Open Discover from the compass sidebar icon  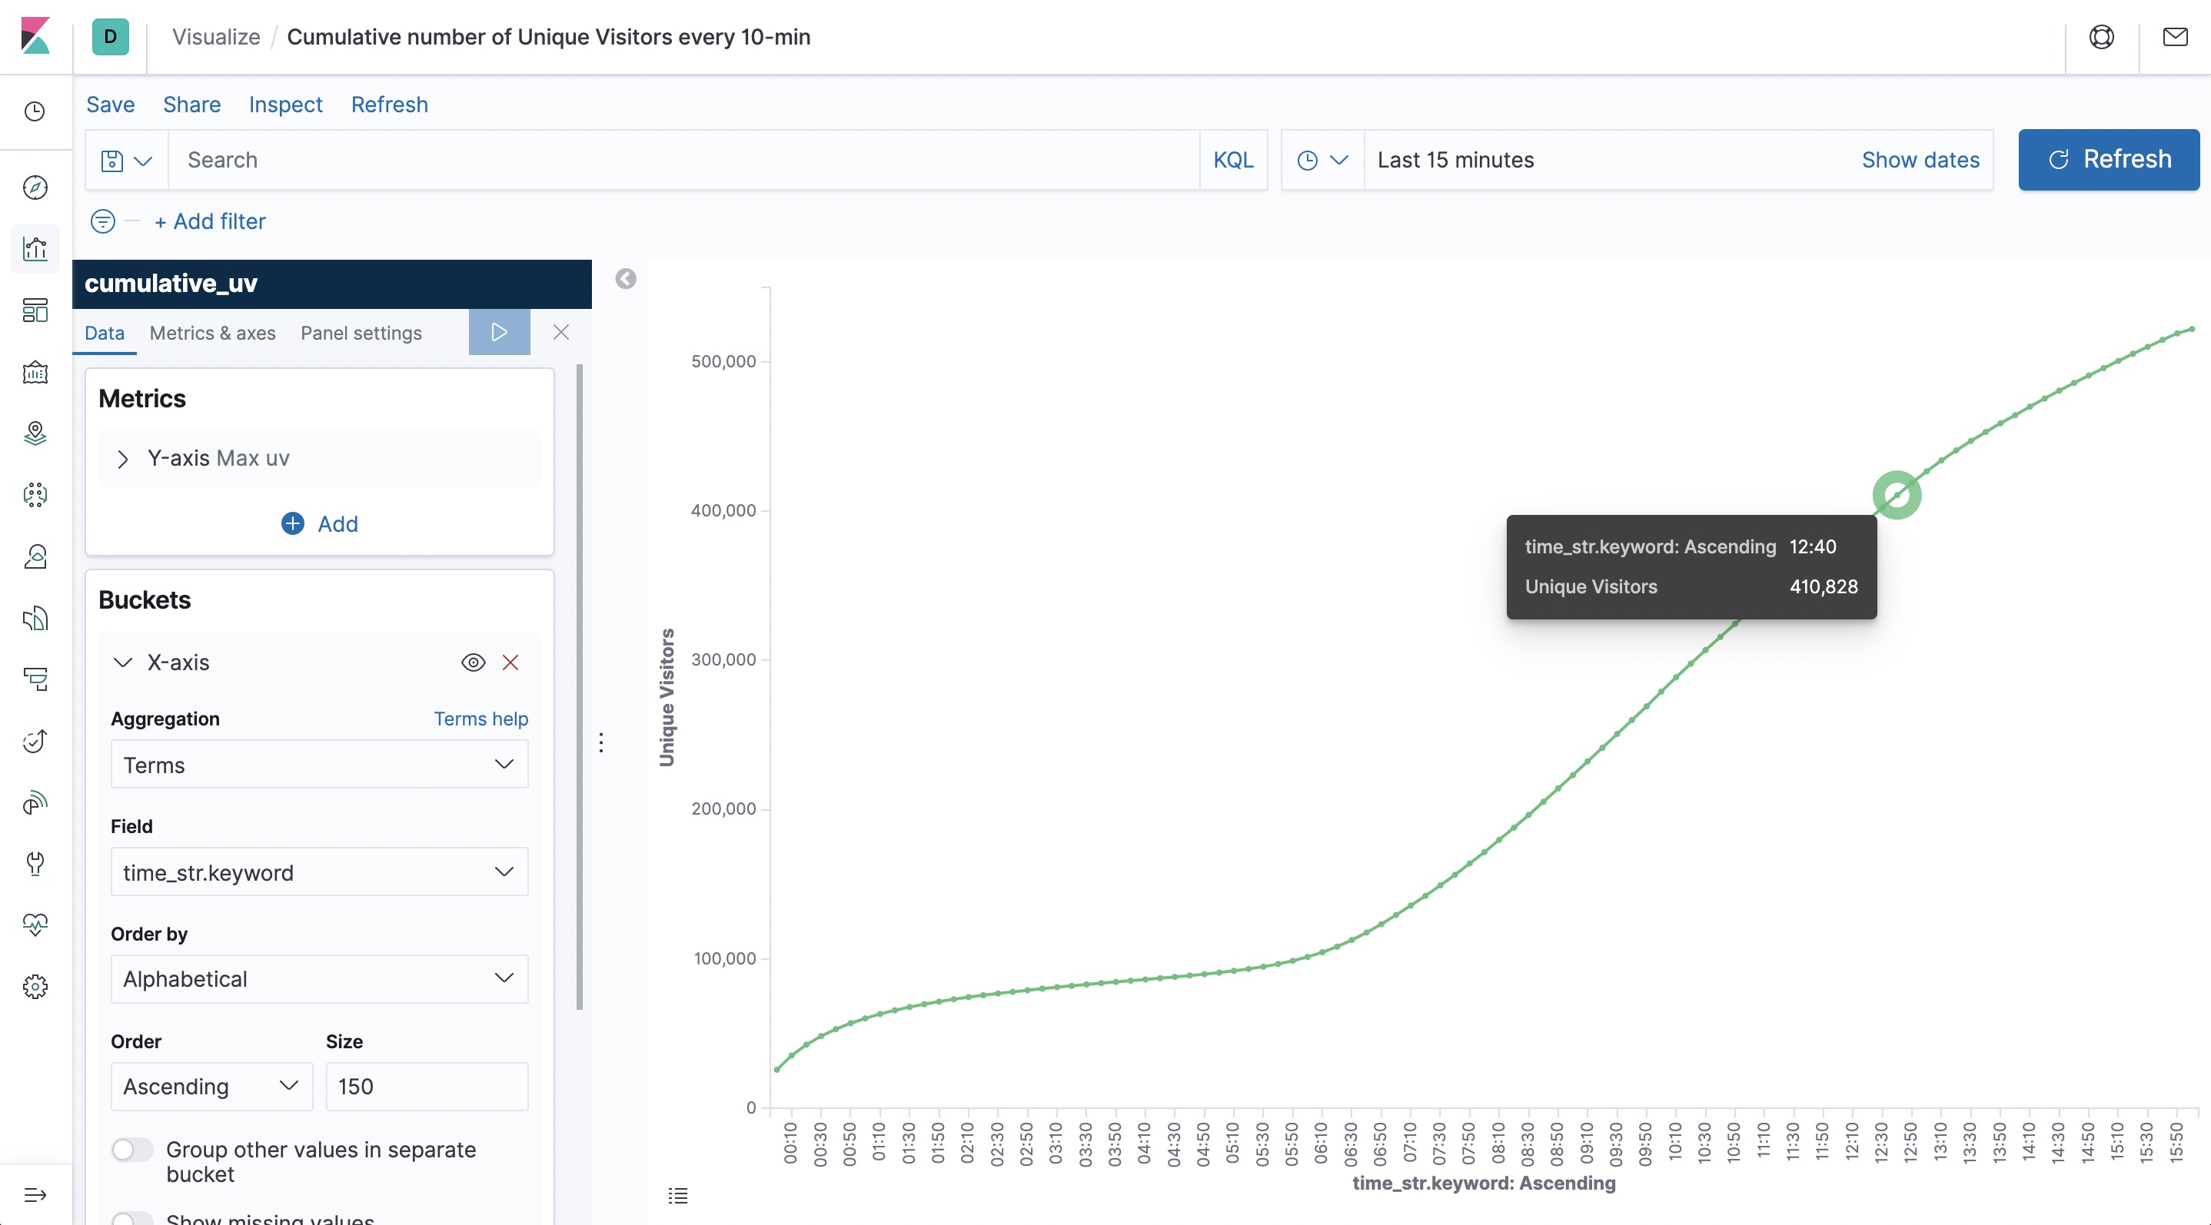click(x=35, y=187)
